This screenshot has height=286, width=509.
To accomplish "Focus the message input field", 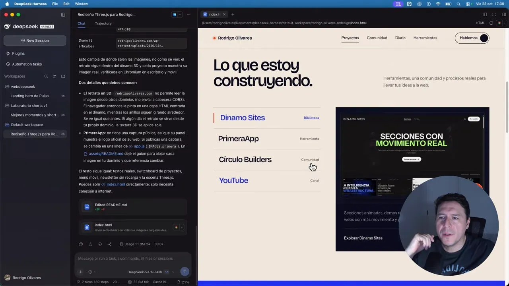I will pos(133,259).
